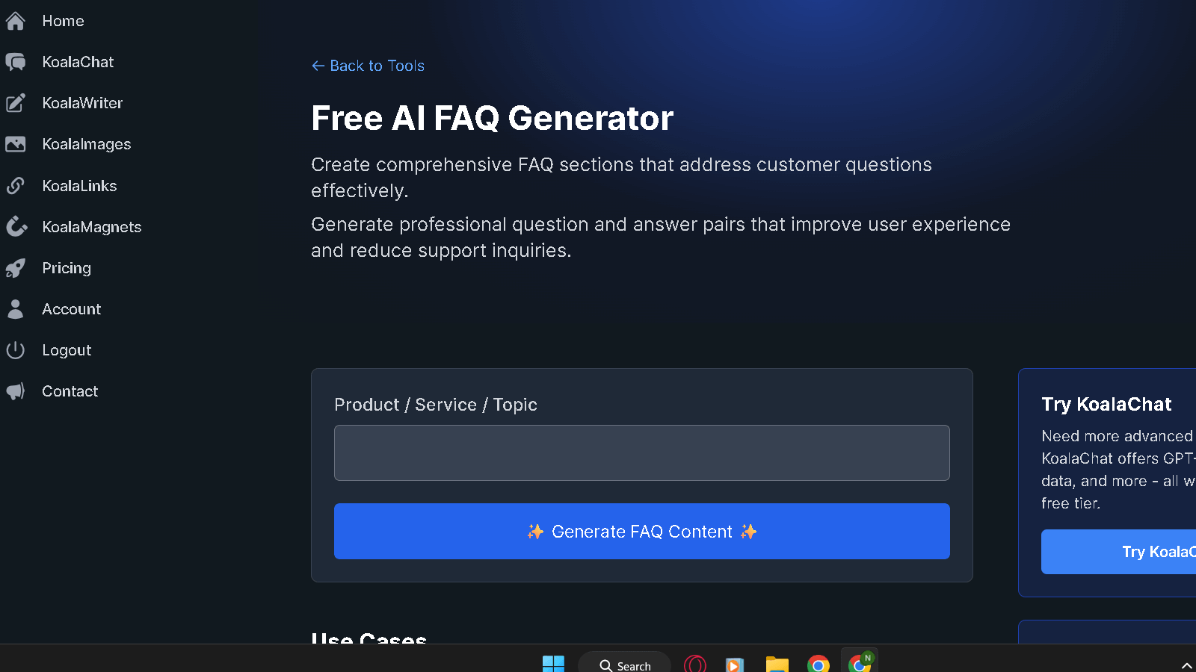Open the Contact page from the sidebar
This screenshot has width=1196, height=672.
[x=70, y=391]
